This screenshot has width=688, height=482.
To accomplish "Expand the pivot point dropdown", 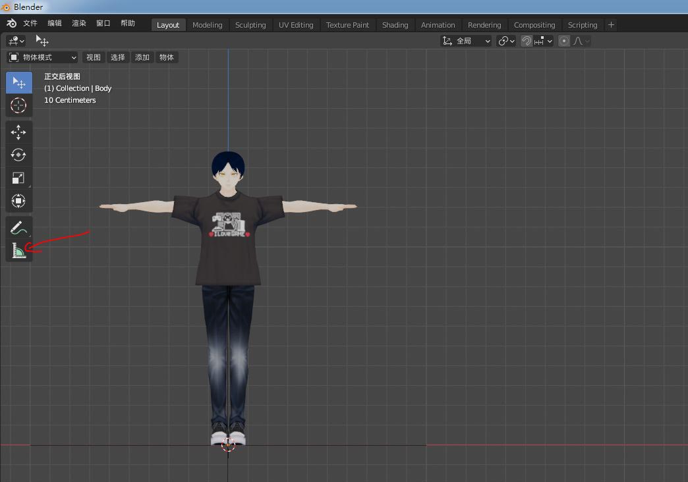I will click(506, 41).
